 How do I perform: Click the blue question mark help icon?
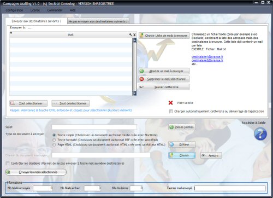260,134
